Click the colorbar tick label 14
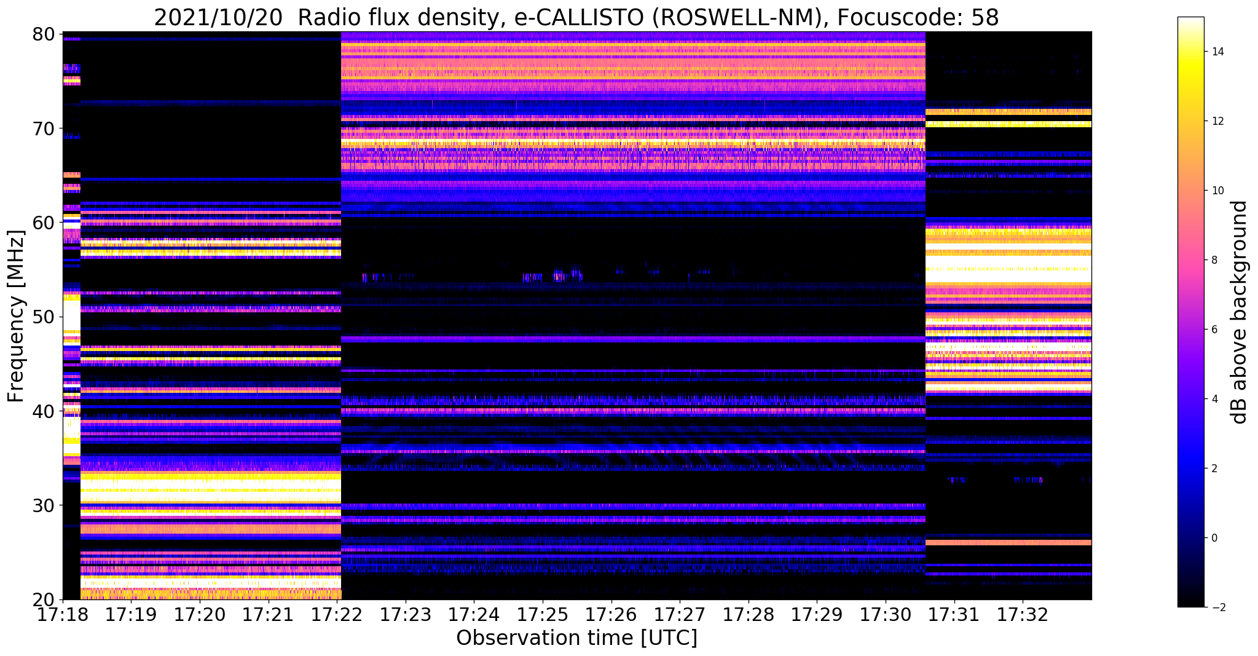 tap(1217, 52)
